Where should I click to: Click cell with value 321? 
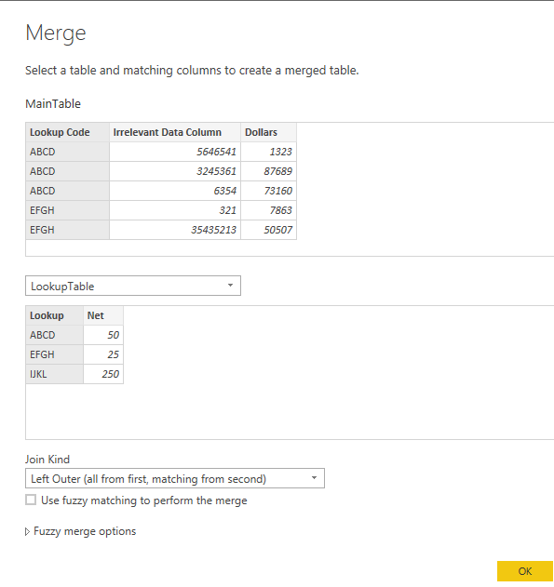point(175,210)
